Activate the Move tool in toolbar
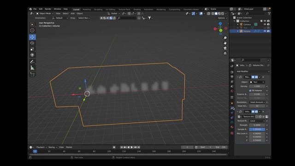Image resolution: width=295 pixels, height=166 pixels. tap(32, 37)
